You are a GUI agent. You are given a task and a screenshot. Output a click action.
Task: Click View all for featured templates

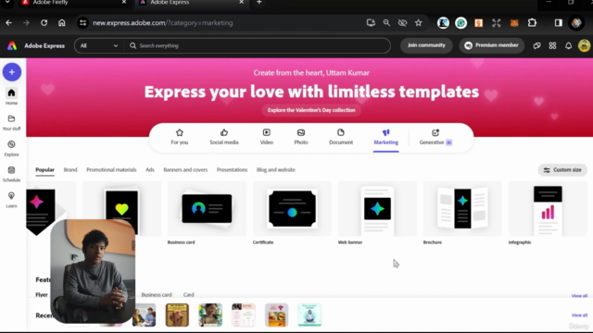pyautogui.click(x=579, y=296)
